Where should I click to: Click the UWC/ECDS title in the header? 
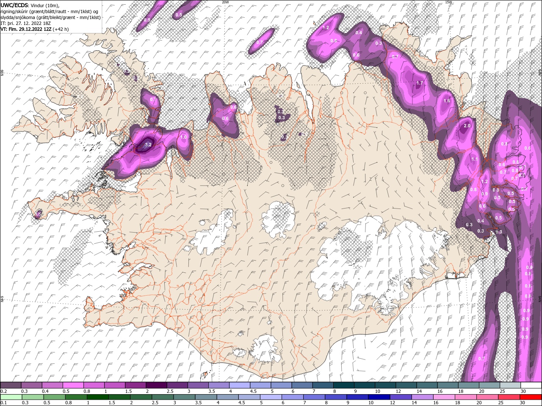14,5
